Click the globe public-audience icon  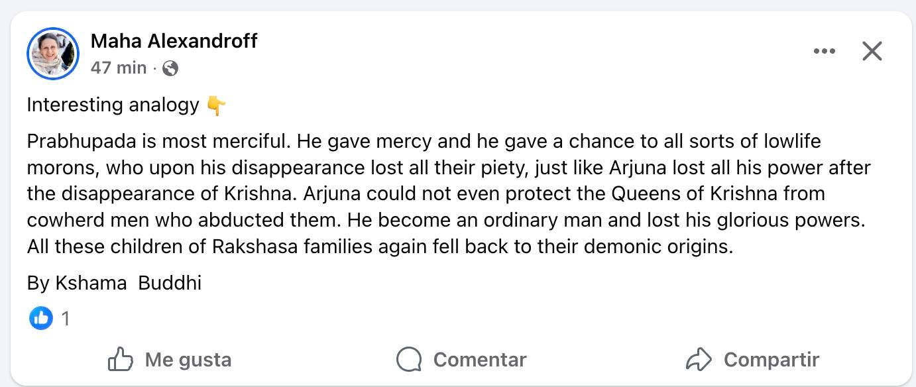[170, 68]
